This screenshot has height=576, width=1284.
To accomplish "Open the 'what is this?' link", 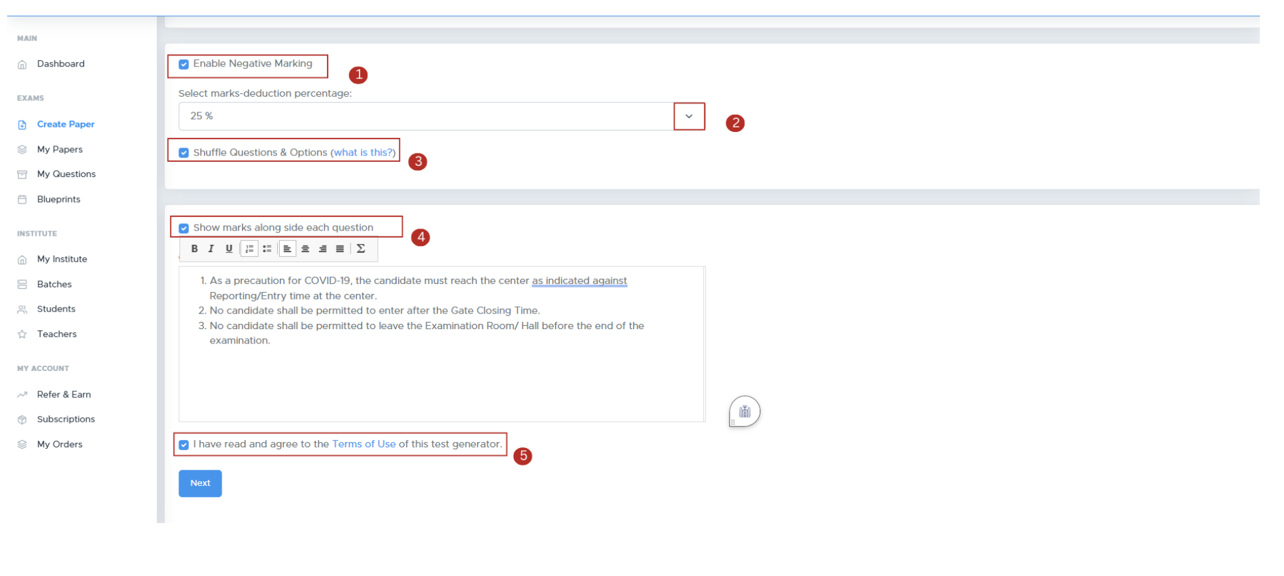I will 363,152.
